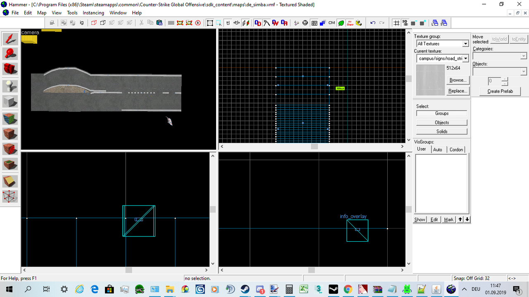The image size is (529, 297).
Task: Click the Load window state icon
Action: pos(435,23)
